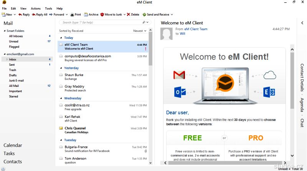307x171 pixels.
Task: Click the Gmail icon in welcome email
Action: [x=179, y=75]
